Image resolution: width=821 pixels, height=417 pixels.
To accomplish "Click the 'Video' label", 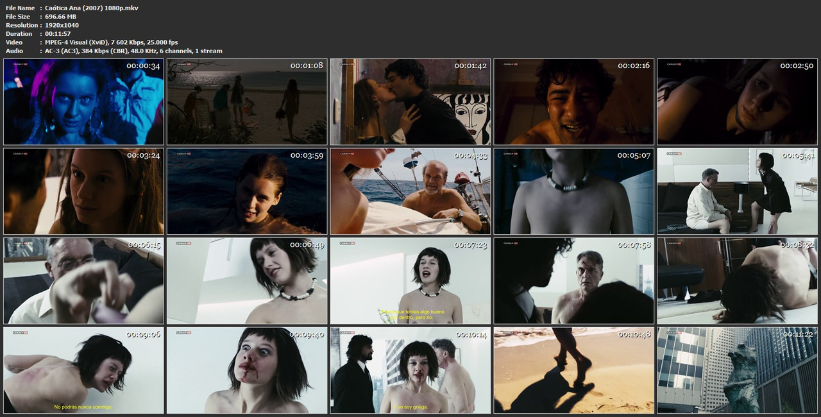I will coord(14,42).
